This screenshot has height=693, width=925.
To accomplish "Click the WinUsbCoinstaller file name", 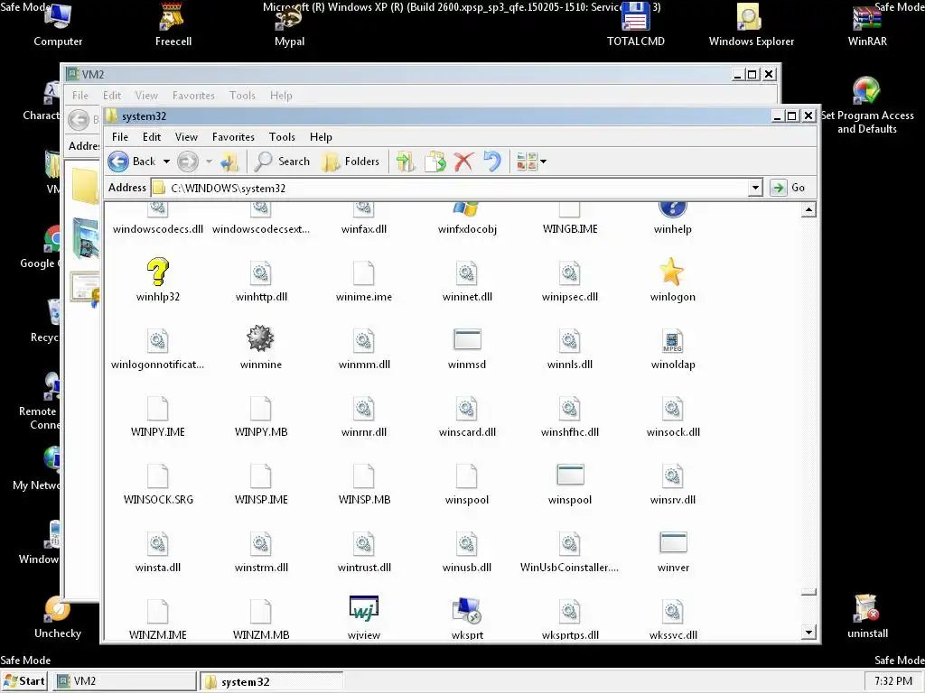I will click(569, 568).
